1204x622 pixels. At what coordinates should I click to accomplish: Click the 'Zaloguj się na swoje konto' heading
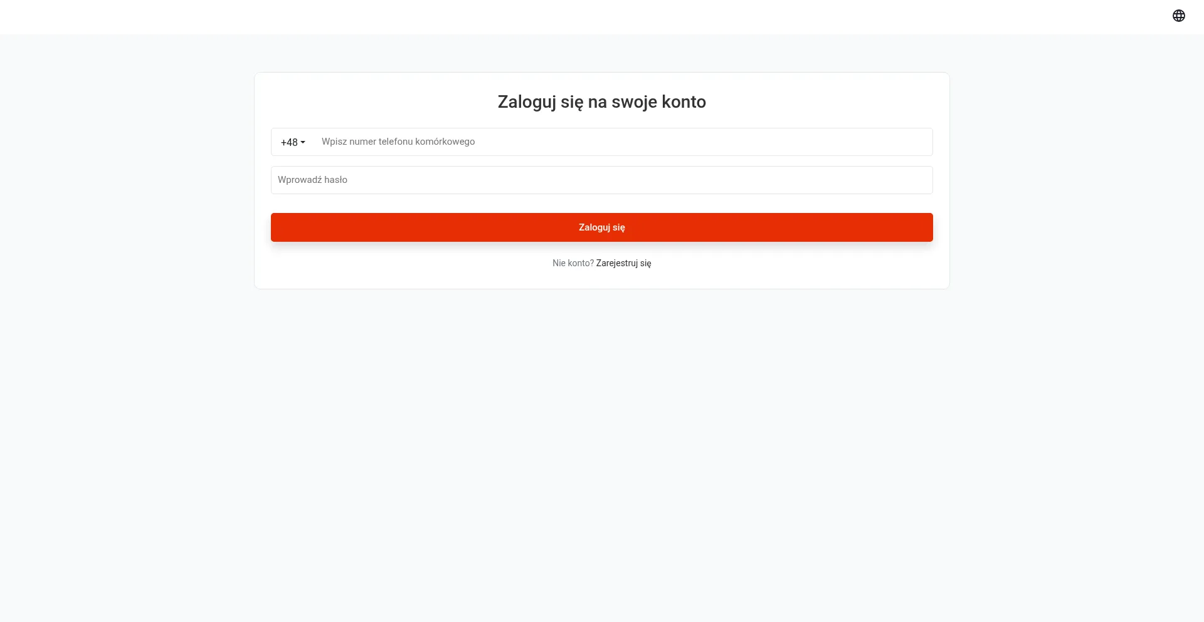coord(601,101)
